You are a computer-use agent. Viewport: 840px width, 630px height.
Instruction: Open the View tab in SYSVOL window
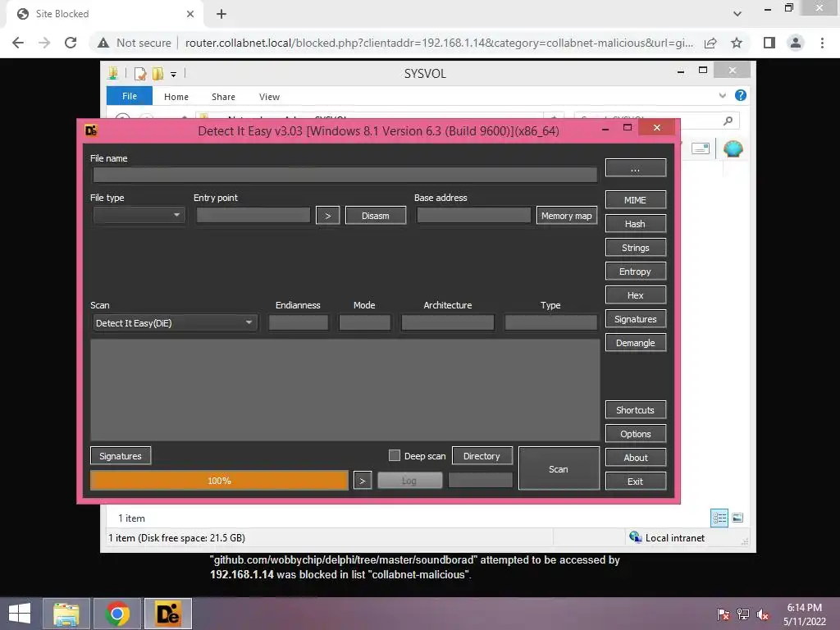pyautogui.click(x=269, y=97)
